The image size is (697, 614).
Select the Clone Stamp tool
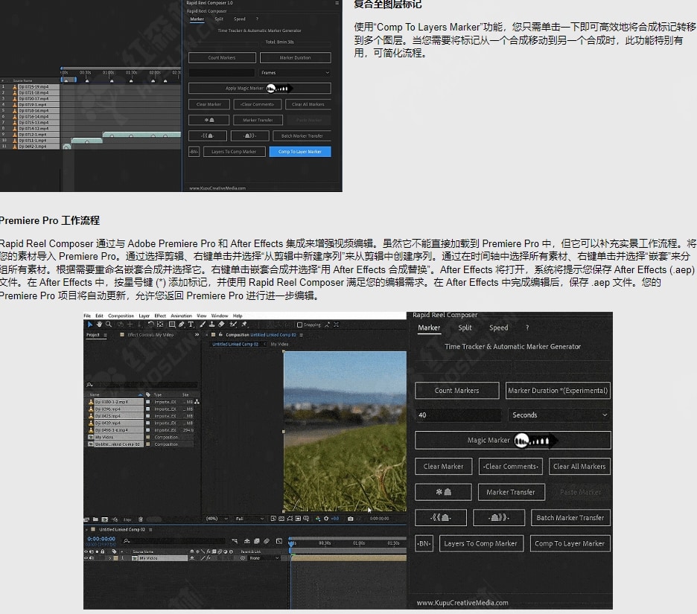tap(212, 324)
